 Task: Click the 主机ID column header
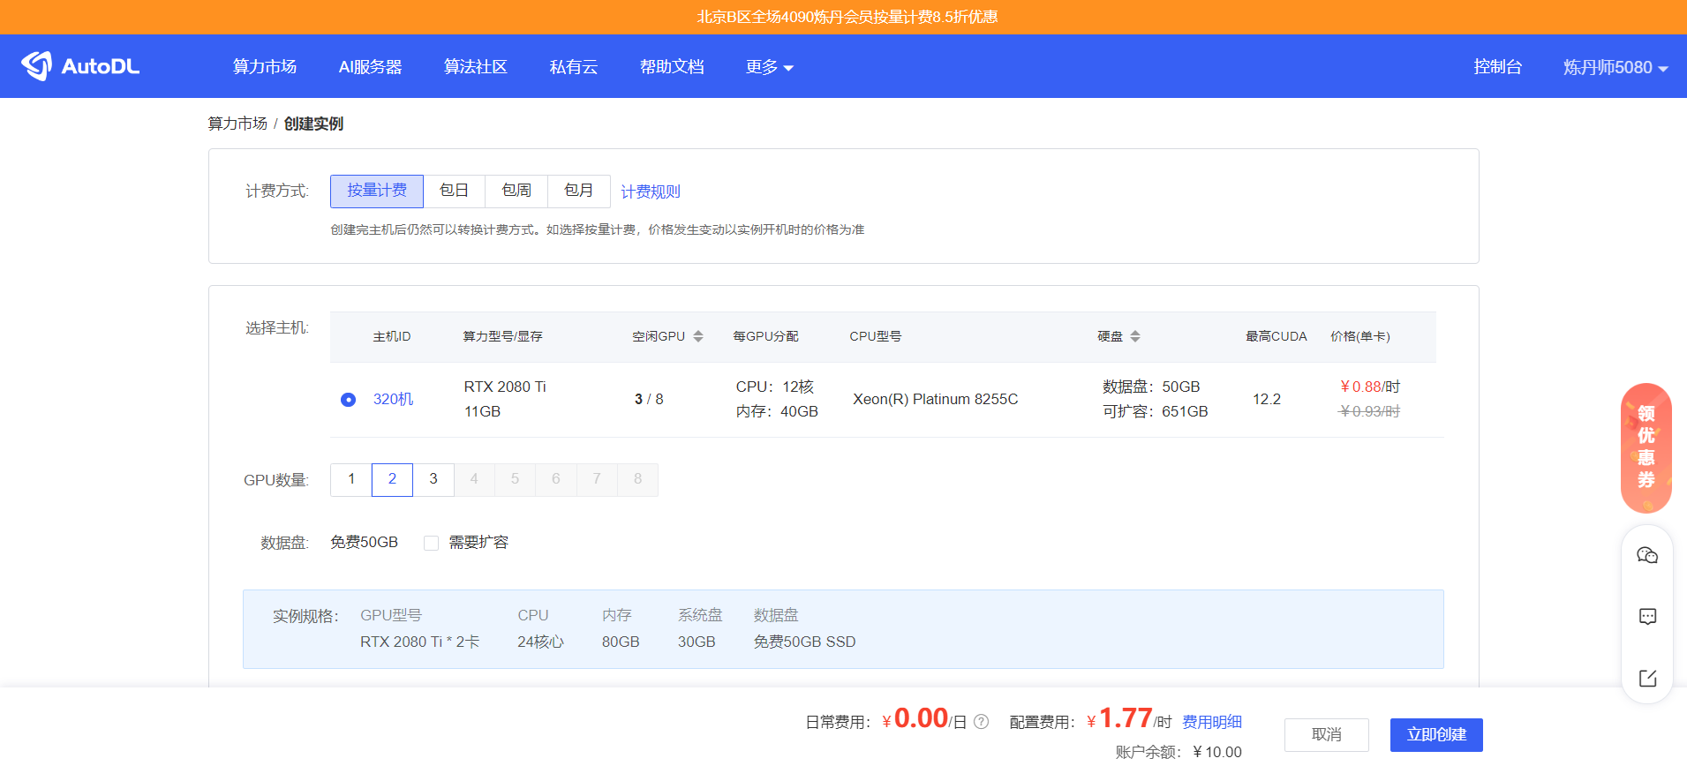tap(392, 336)
